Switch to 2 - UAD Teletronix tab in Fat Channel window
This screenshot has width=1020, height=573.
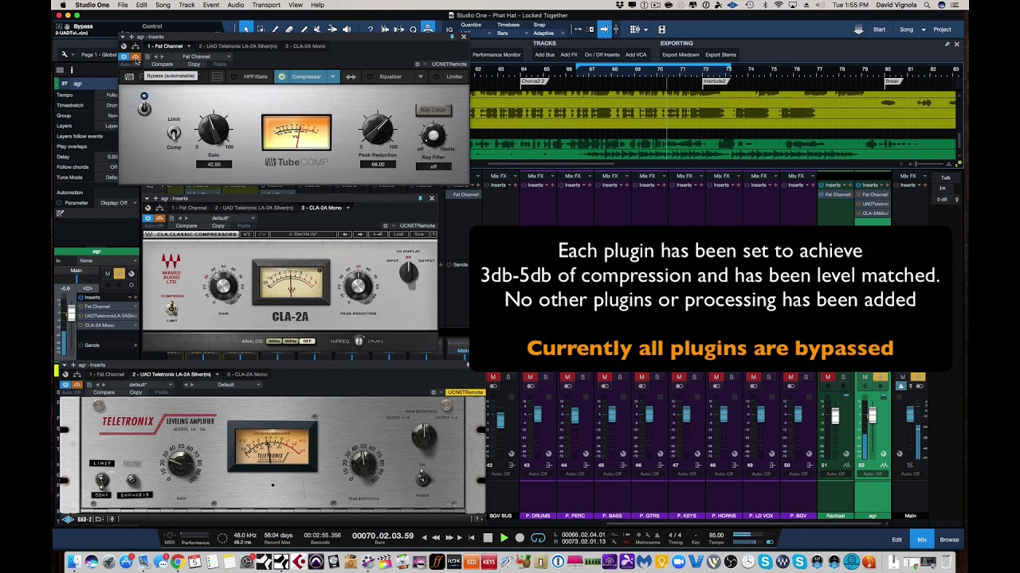click(x=237, y=46)
